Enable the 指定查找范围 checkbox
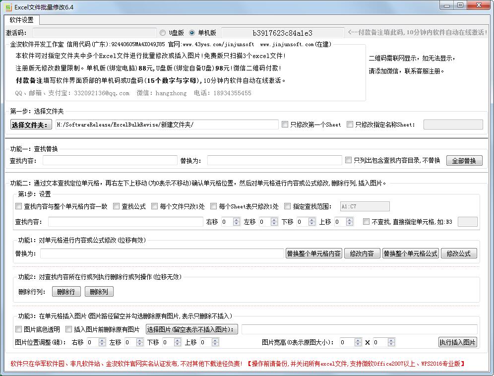The image size is (494, 376). coord(287,206)
